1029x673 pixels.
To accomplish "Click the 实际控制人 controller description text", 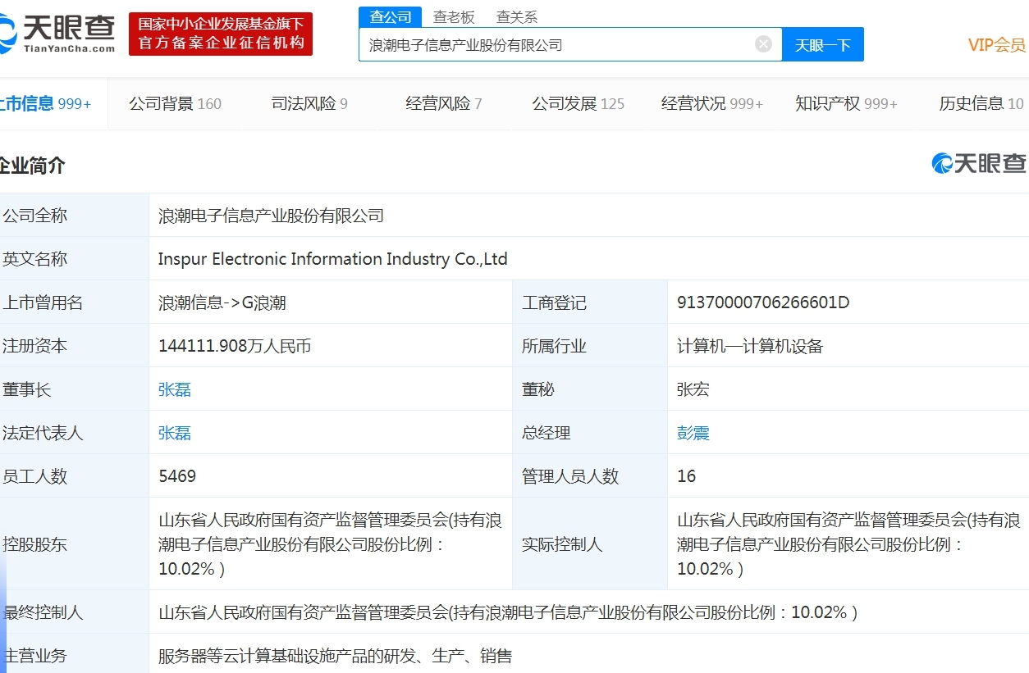I will [848, 544].
